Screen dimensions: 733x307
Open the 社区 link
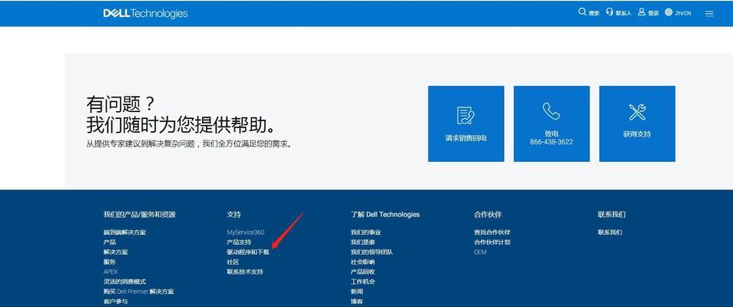[233, 262]
